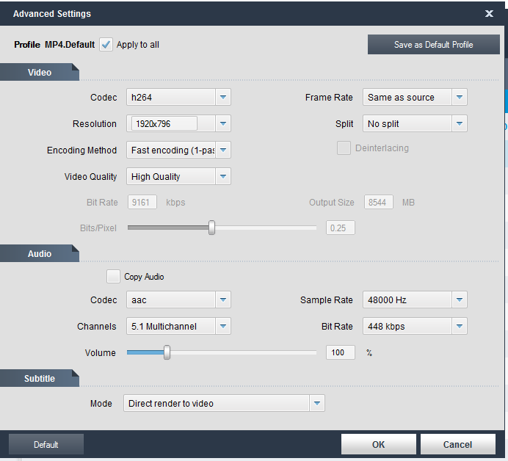Image resolution: width=508 pixels, height=461 pixels.
Task: Expand the Video Quality dropdown
Action: pyautogui.click(x=223, y=177)
